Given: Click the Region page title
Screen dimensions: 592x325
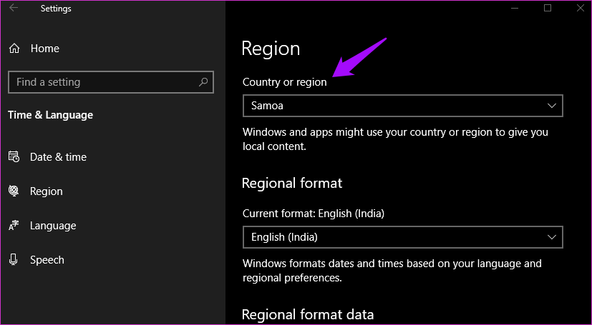Looking at the screenshot, I should pos(271,49).
